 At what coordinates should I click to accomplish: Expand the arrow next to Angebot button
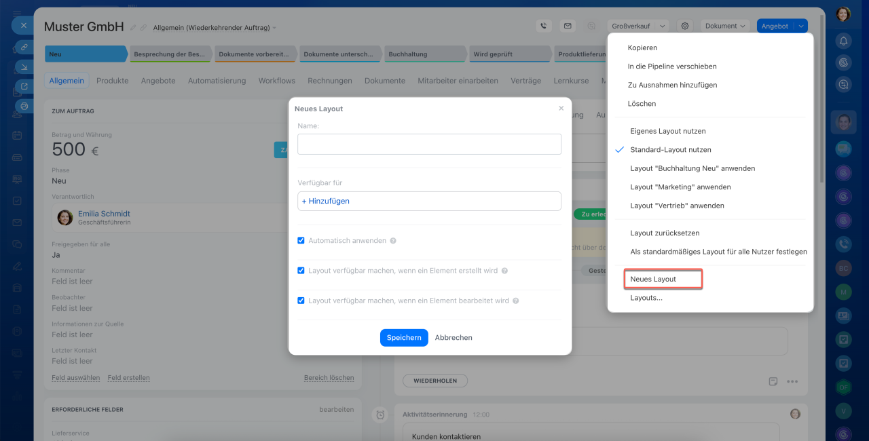pyautogui.click(x=801, y=26)
